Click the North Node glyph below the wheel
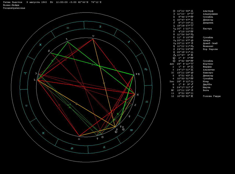Viewport: 235px width, 174px height. [x=79, y=139]
